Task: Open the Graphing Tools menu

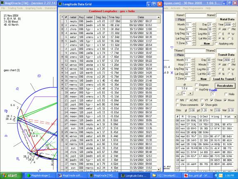Action: click(x=34, y=8)
